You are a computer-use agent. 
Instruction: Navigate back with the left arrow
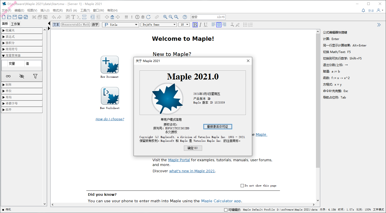[x=107, y=17]
